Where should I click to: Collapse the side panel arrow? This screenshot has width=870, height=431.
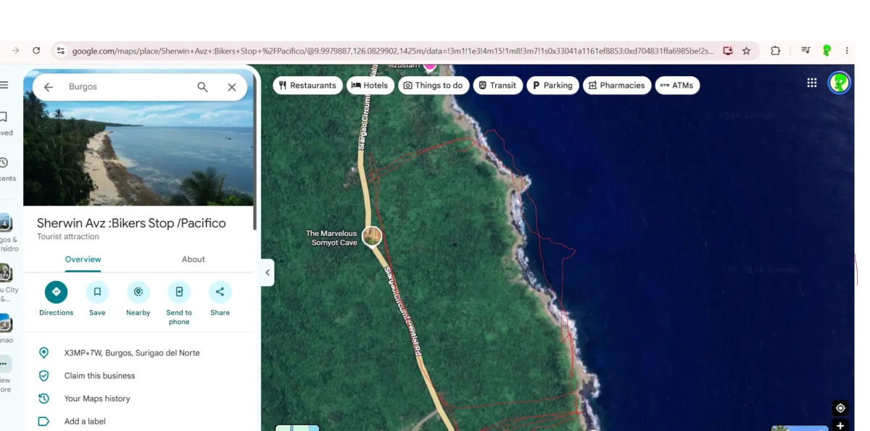pyautogui.click(x=268, y=272)
